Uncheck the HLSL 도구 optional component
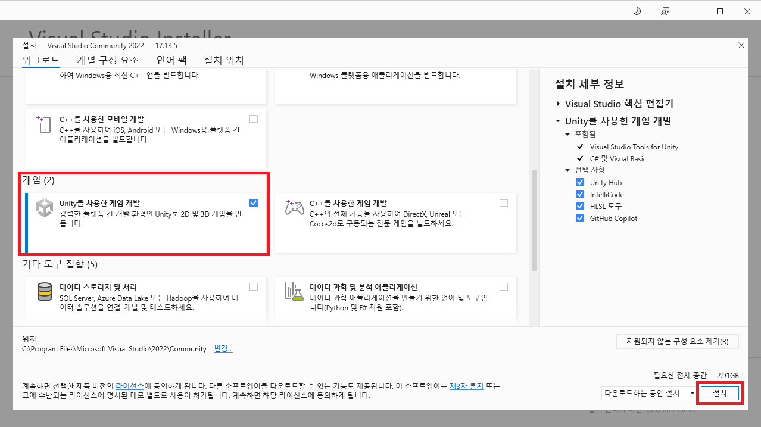761x427 pixels. coord(580,206)
